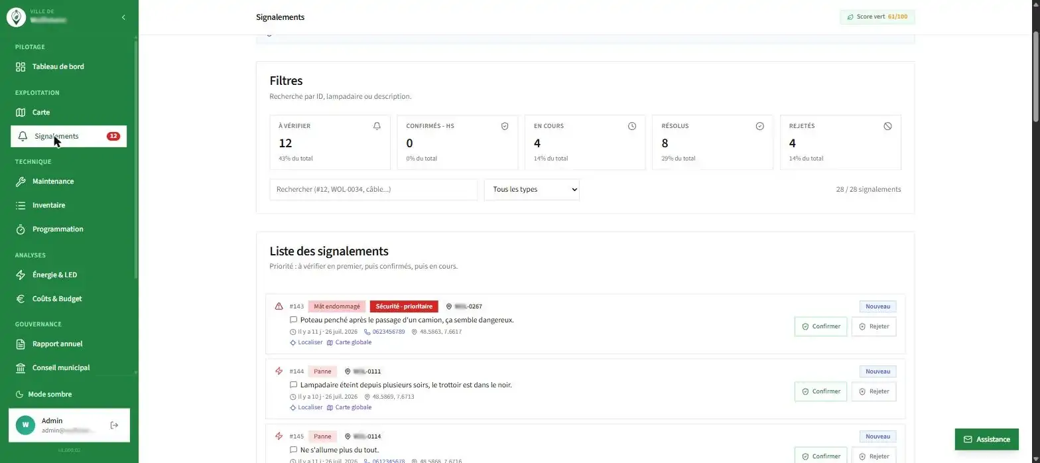Click the shield icon in Confirmés card

coord(505,126)
